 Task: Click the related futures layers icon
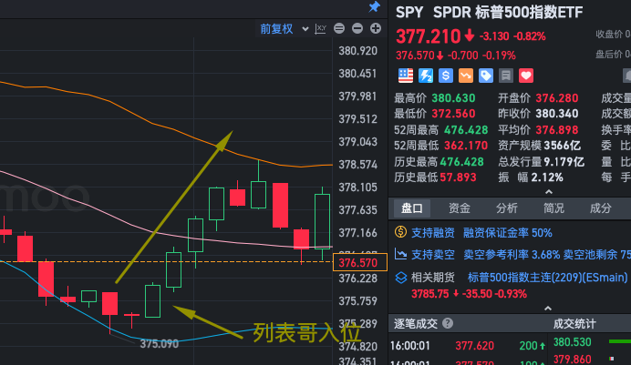click(x=401, y=278)
